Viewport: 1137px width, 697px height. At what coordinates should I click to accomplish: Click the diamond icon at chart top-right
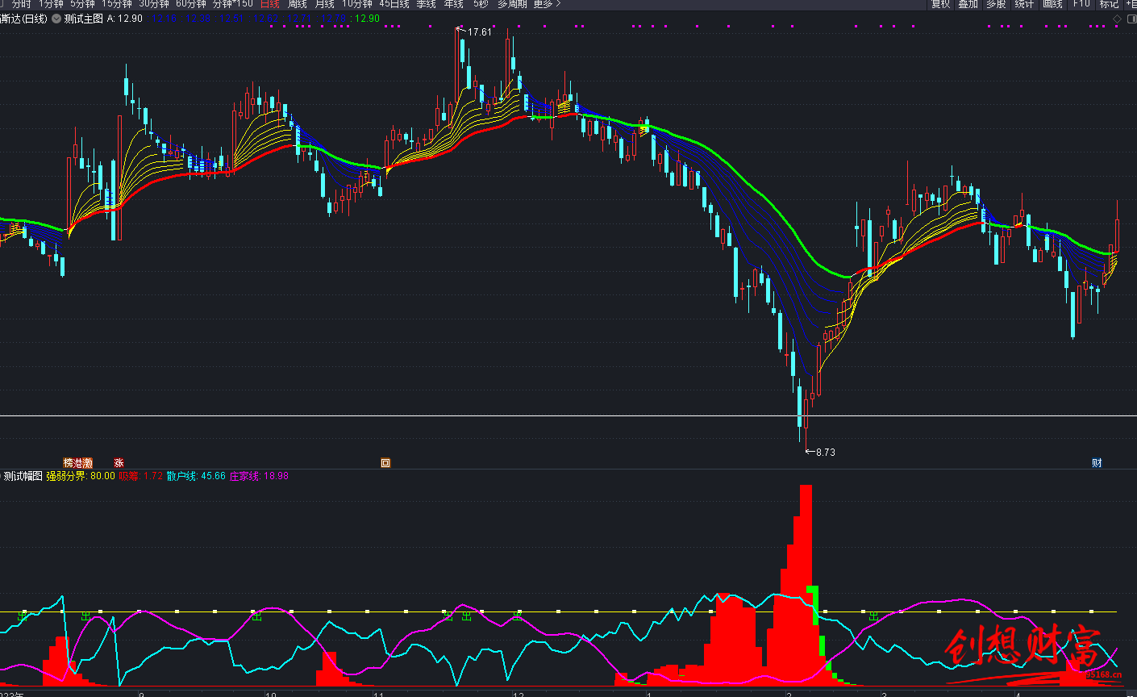[1117, 19]
